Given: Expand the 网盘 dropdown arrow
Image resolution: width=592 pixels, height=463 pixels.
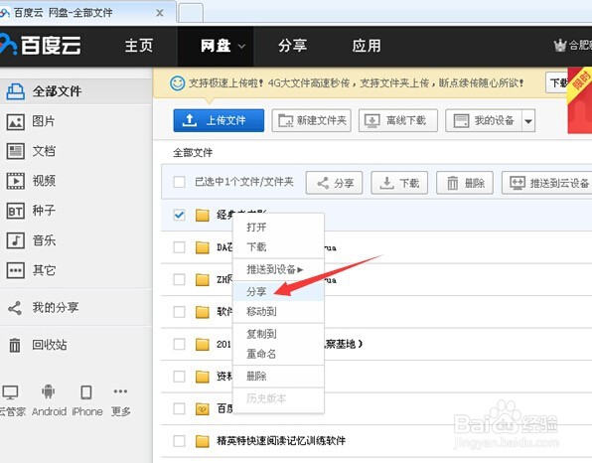Looking at the screenshot, I should point(241,47).
